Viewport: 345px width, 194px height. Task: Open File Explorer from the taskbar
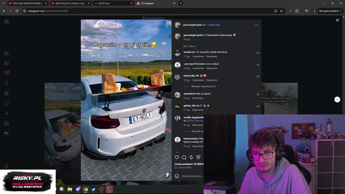pyautogui.click(x=70, y=189)
